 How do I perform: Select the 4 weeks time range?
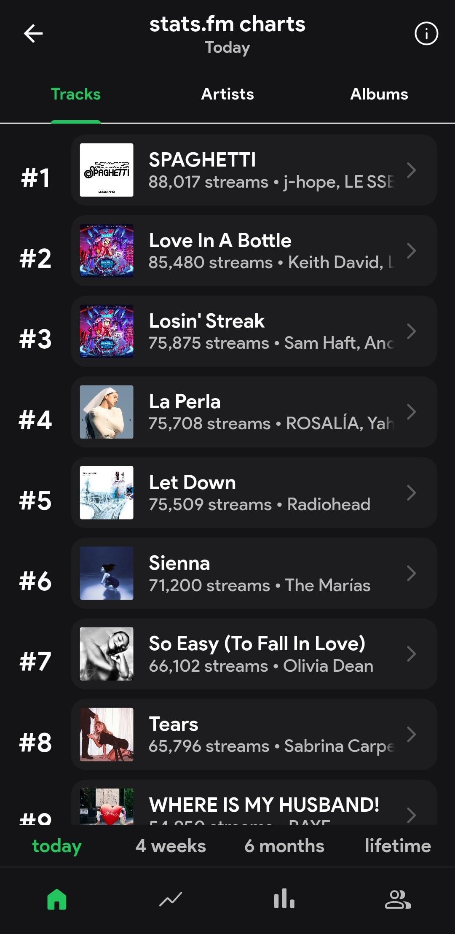point(171,846)
